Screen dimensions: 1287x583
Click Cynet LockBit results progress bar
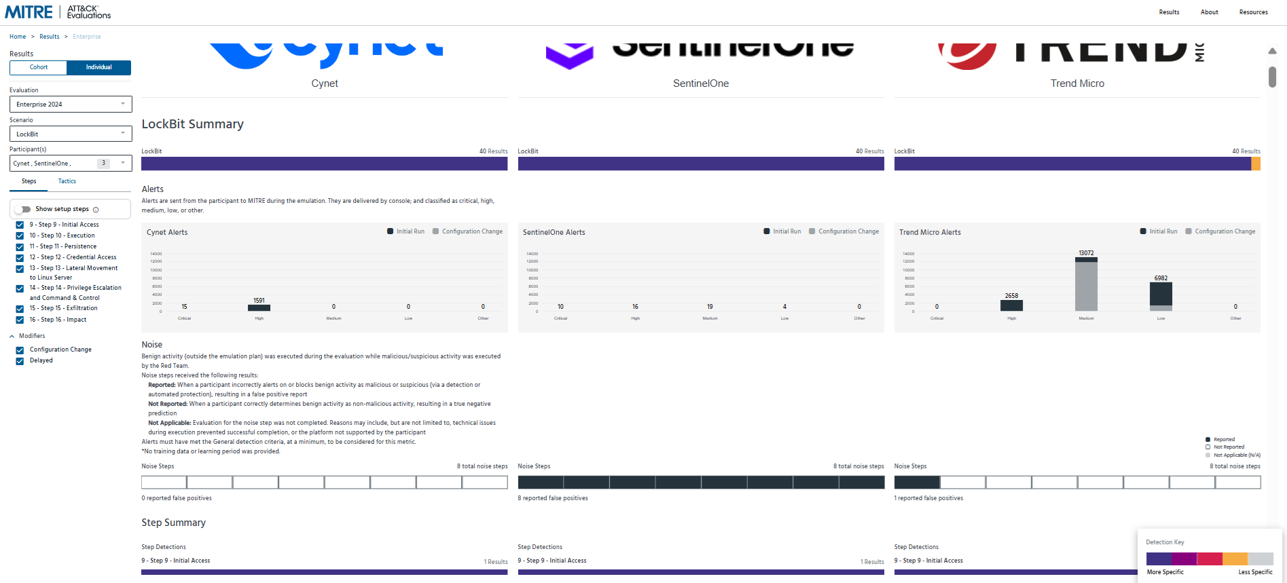325,164
